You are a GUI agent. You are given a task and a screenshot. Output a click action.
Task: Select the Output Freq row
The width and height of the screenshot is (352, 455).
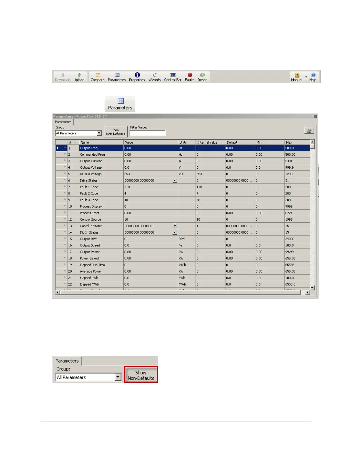pyautogui.click(x=183, y=148)
